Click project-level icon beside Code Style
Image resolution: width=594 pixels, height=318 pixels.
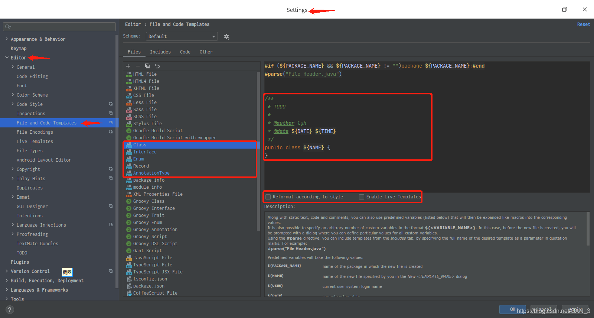(111, 104)
